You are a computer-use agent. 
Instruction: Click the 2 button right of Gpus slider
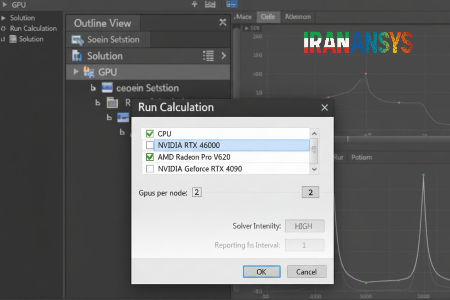310,192
